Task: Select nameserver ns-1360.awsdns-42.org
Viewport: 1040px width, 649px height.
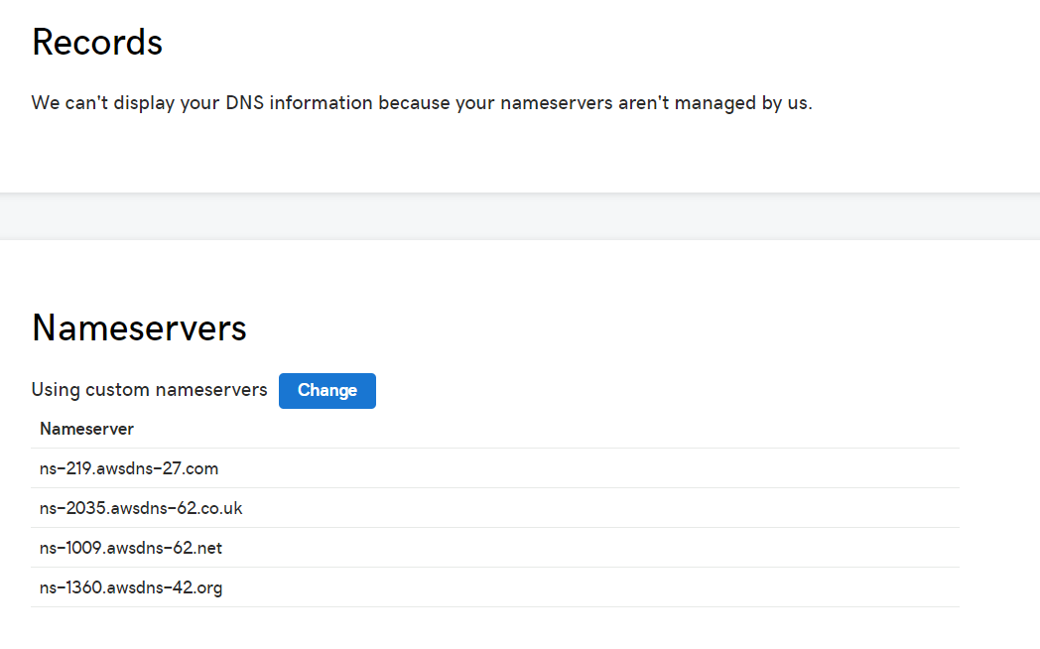Action: pos(131,588)
